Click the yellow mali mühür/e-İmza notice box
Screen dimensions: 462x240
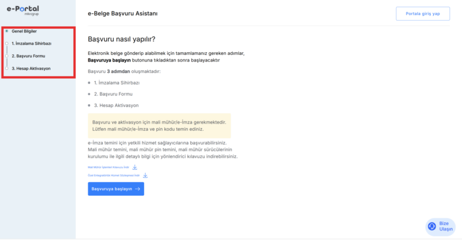pyautogui.click(x=159, y=126)
